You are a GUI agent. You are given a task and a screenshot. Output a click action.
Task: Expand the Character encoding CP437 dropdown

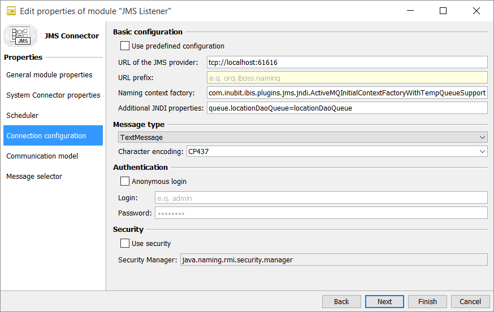point(336,151)
